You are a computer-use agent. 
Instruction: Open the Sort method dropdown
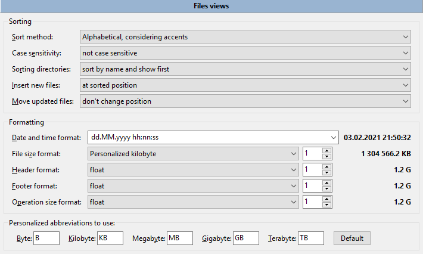tap(245, 37)
